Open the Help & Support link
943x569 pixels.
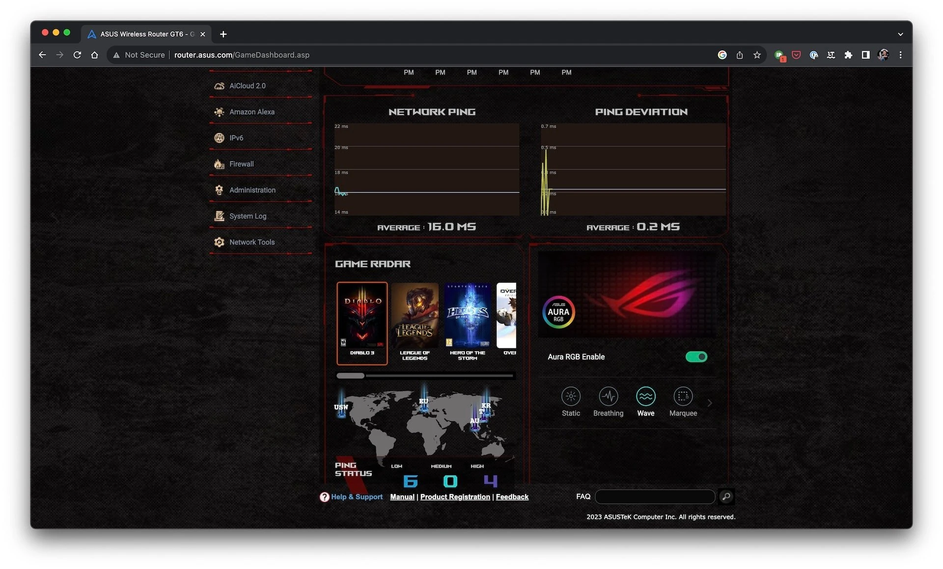(x=357, y=497)
